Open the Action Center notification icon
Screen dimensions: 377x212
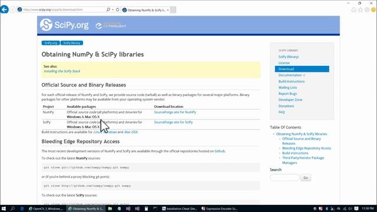point(356,208)
